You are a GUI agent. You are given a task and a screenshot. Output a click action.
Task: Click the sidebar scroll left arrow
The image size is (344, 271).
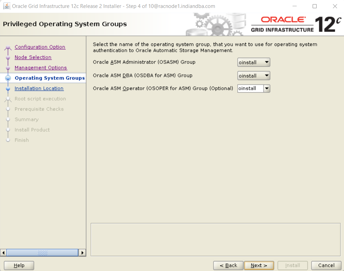coord(3,253)
